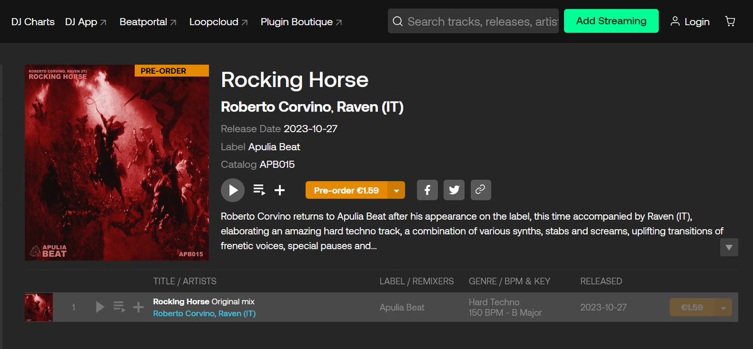
Task: Pre-order release for €1.59
Action: pos(346,190)
